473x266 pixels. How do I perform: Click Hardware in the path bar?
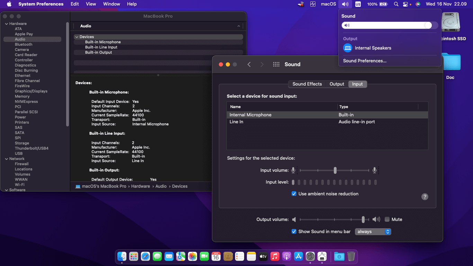tap(141, 186)
